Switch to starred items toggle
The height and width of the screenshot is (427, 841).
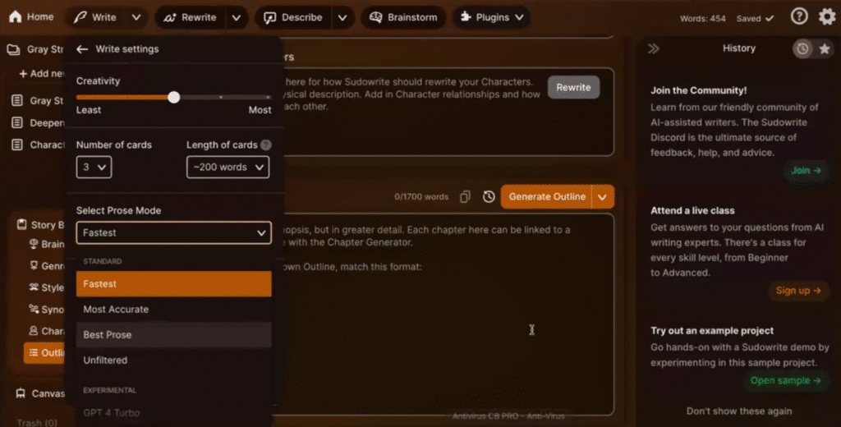[x=825, y=48]
